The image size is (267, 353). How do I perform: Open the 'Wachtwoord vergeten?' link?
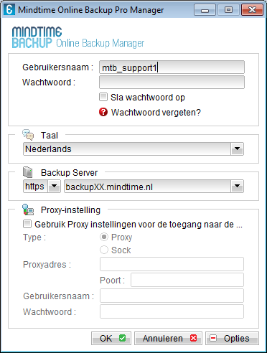pos(156,112)
